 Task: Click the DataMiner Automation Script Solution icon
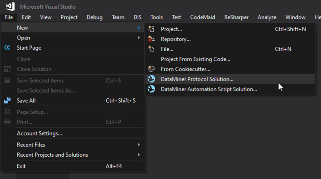point(151,89)
